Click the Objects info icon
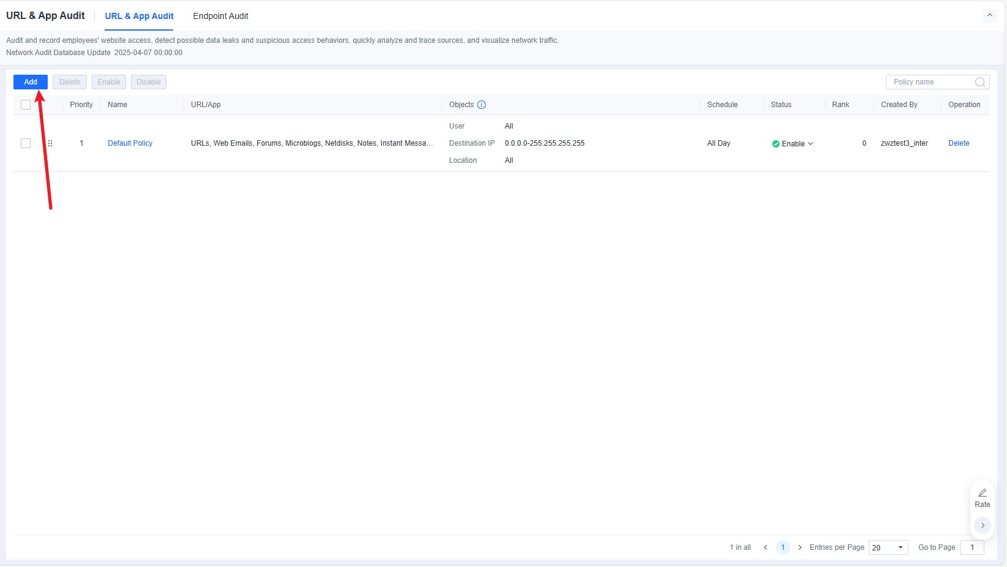The image size is (1007, 567). click(x=481, y=105)
